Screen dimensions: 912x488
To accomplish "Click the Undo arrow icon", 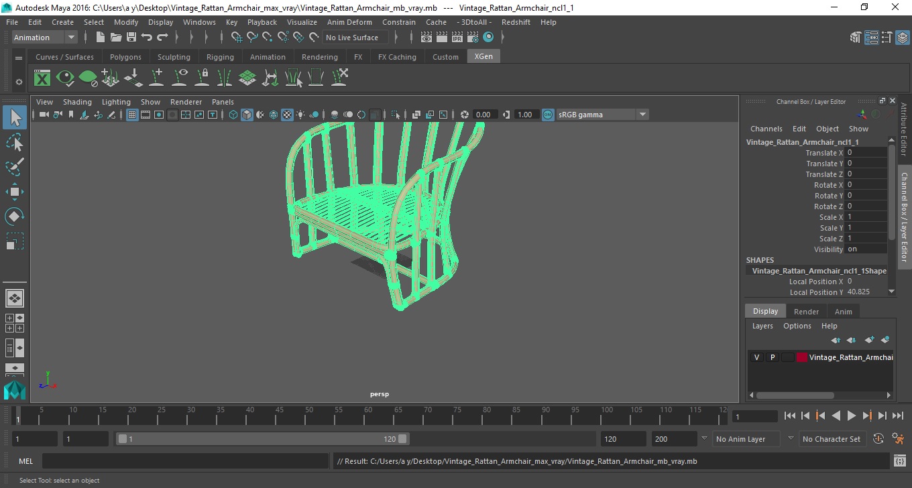I will (x=147, y=38).
